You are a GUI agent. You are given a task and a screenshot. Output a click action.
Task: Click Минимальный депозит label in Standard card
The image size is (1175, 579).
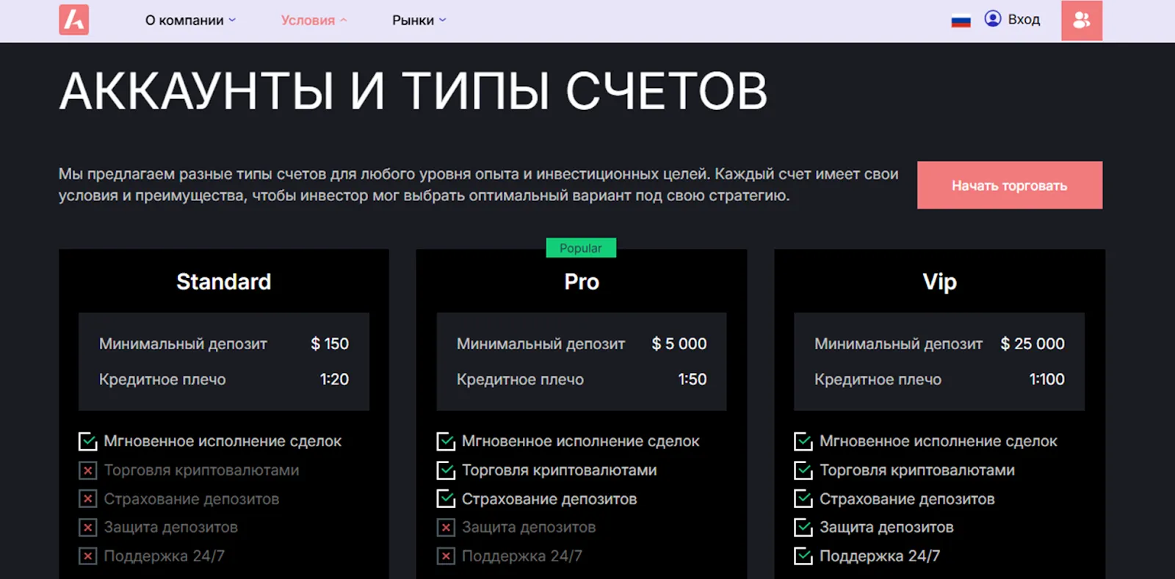tap(183, 343)
